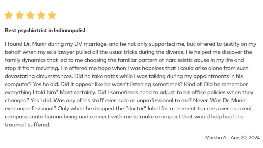Click the 'Best psychiatrist in Indianapolis!' heading
Viewport: 263px width, 148px height.
[x=45, y=30]
